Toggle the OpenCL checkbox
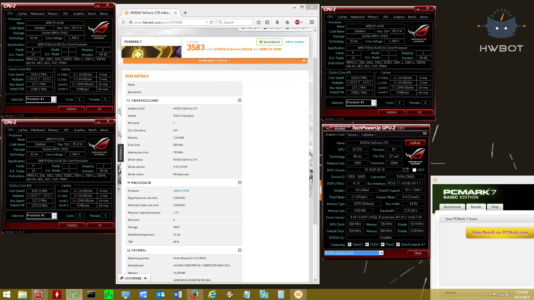534x300 pixels. point(349,244)
